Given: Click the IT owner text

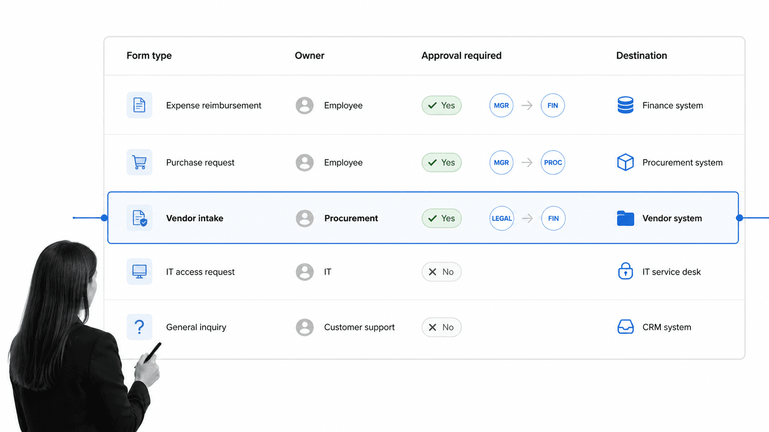Looking at the screenshot, I should click(327, 272).
